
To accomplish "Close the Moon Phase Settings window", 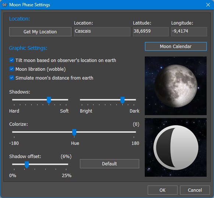I will click(208, 5).
